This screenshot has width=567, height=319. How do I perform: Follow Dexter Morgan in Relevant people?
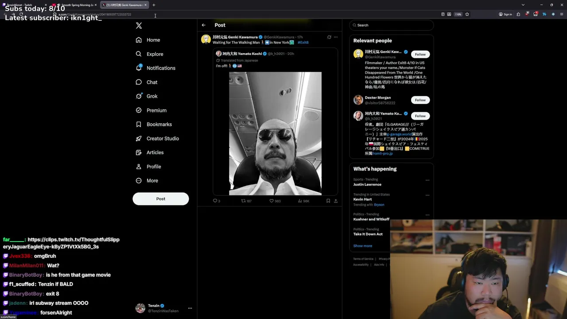tap(420, 100)
